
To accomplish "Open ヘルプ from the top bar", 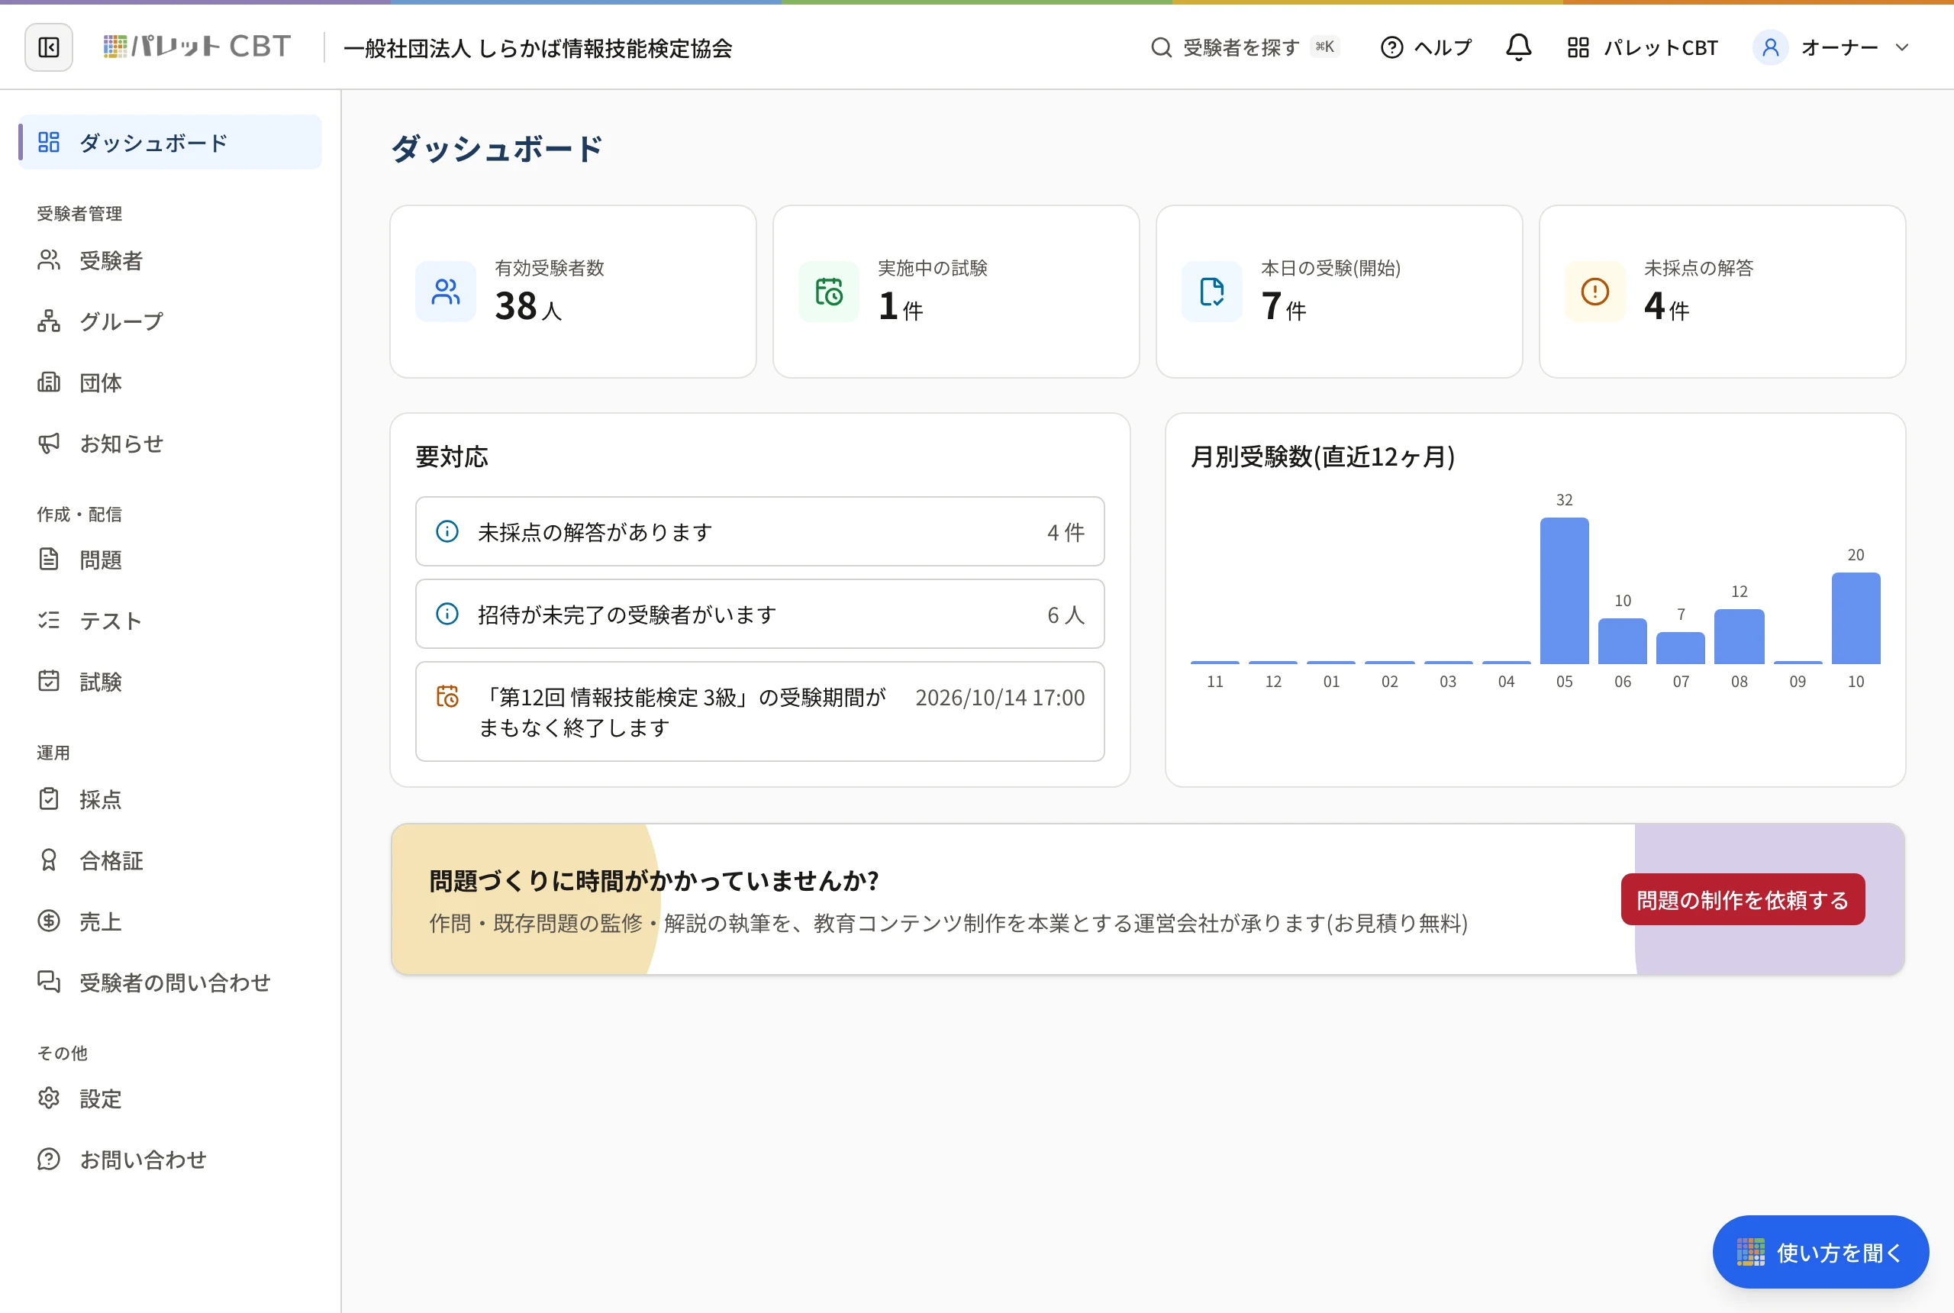I will (1426, 48).
